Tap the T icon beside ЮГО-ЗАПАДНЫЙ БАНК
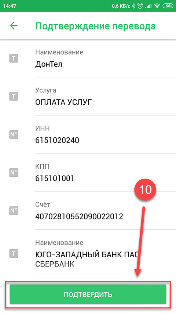The image size is (176, 314). coord(14,254)
